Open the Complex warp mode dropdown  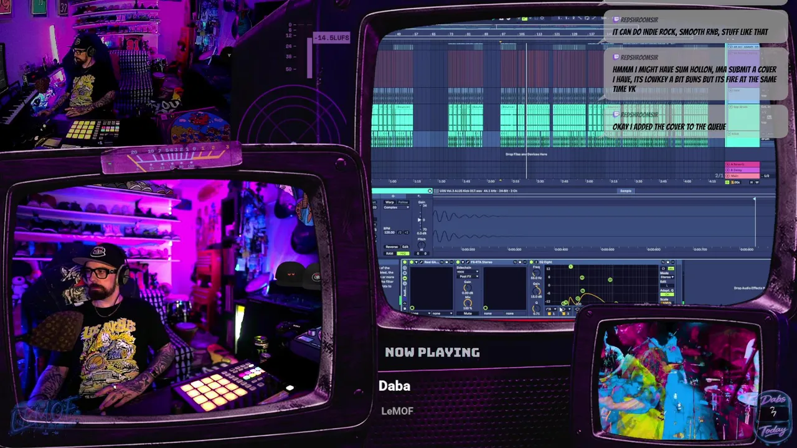click(396, 208)
